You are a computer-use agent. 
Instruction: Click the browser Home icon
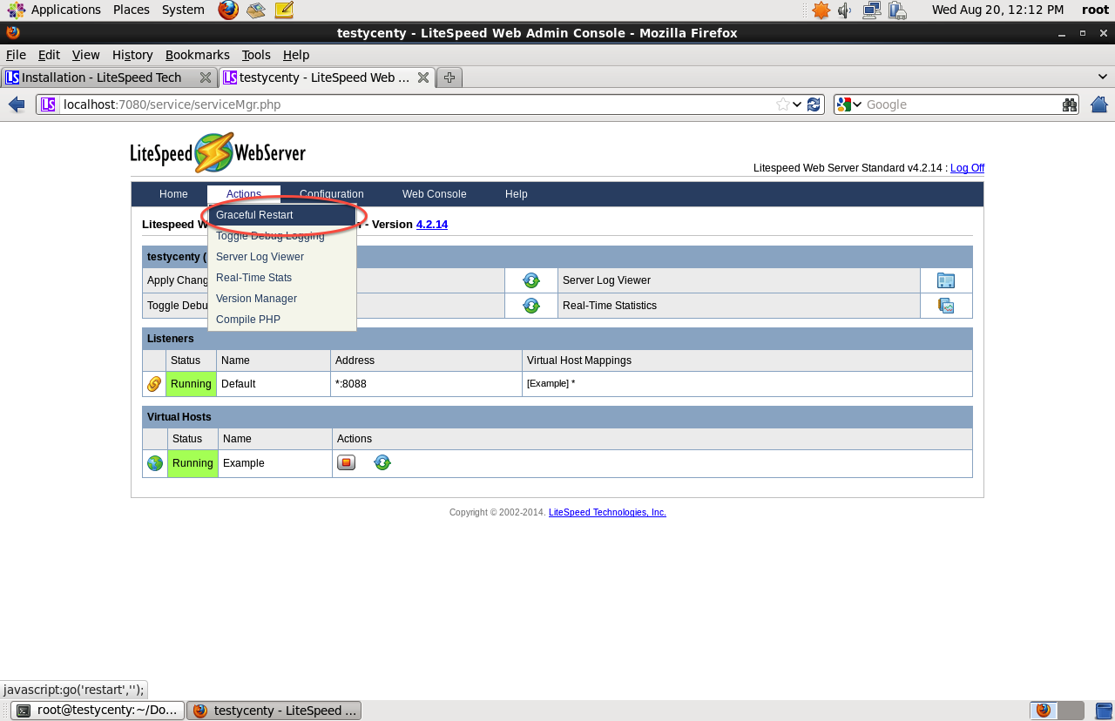(1099, 104)
